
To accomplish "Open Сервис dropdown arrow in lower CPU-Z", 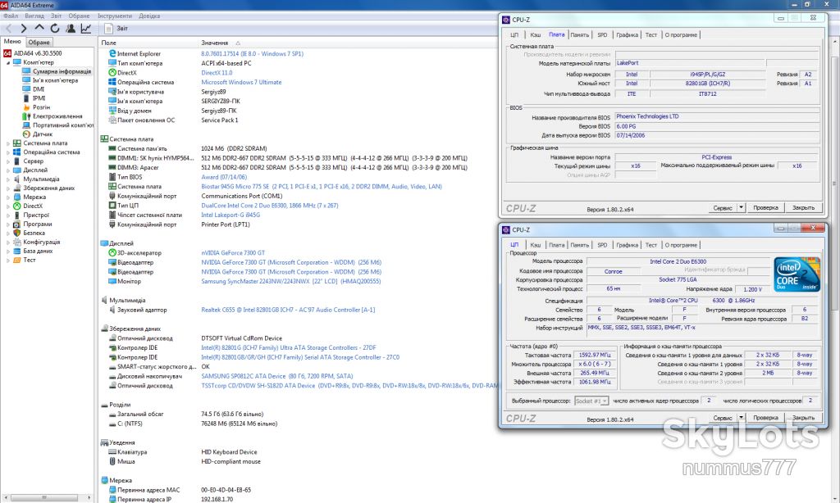I will (x=741, y=417).
